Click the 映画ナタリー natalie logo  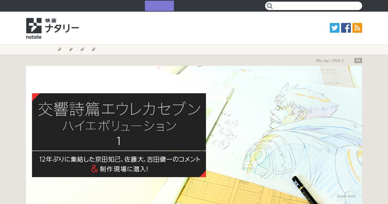(52, 28)
